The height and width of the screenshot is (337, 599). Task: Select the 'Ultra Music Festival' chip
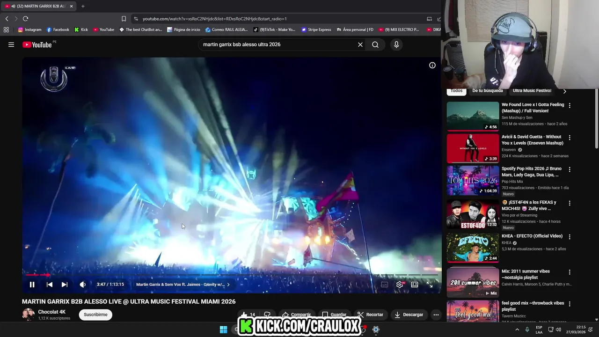(x=532, y=91)
